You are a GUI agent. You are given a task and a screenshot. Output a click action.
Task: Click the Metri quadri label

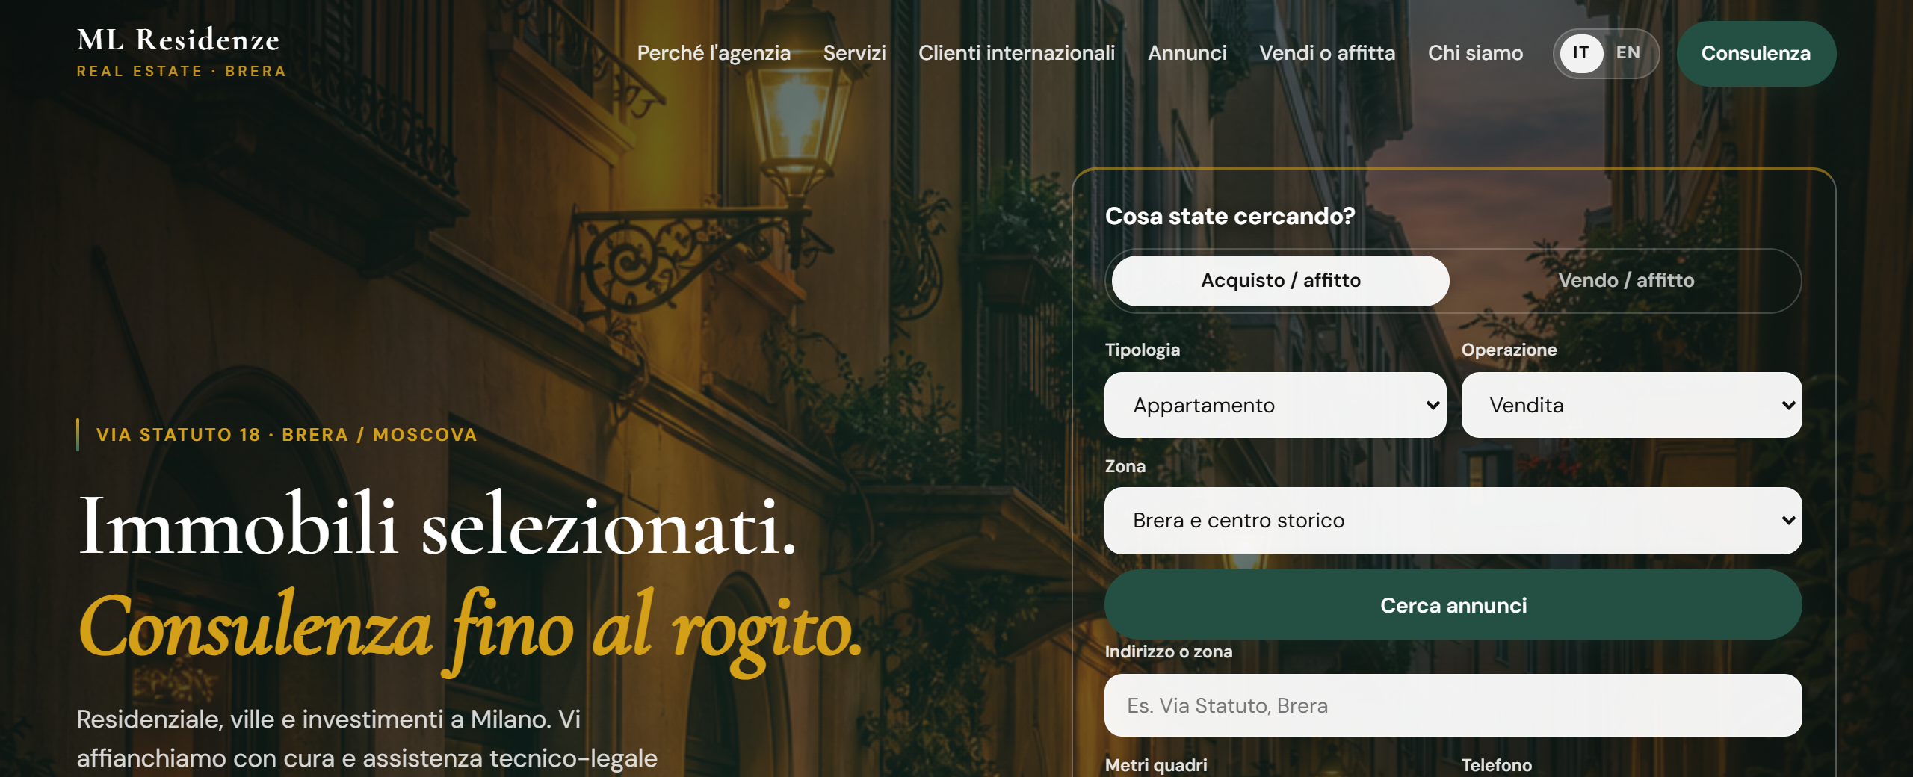click(1156, 765)
